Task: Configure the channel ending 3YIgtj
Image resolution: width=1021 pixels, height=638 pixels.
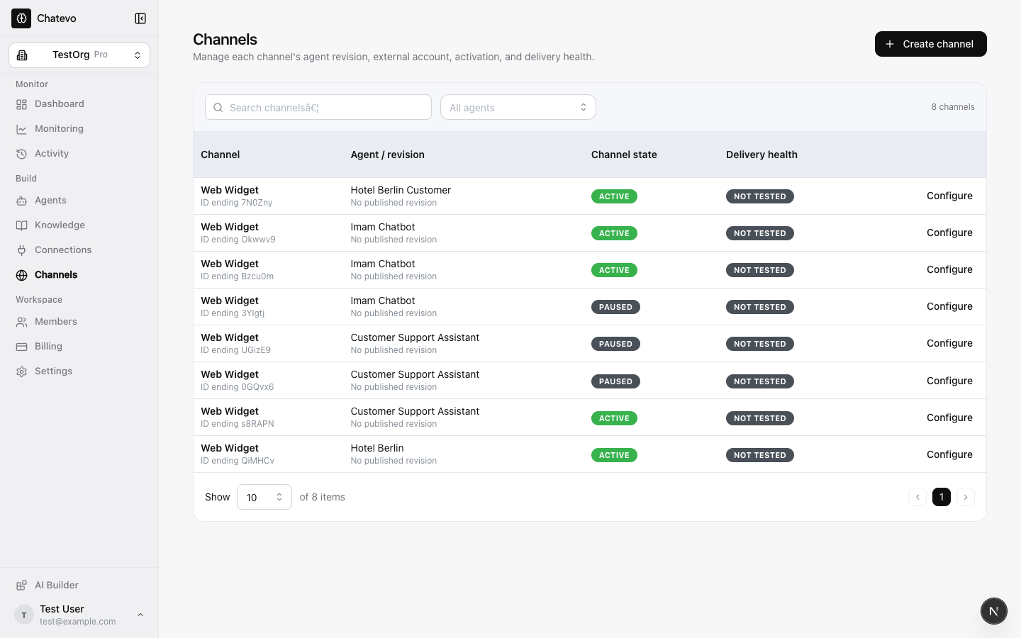Action: pyautogui.click(x=949, y=307)
